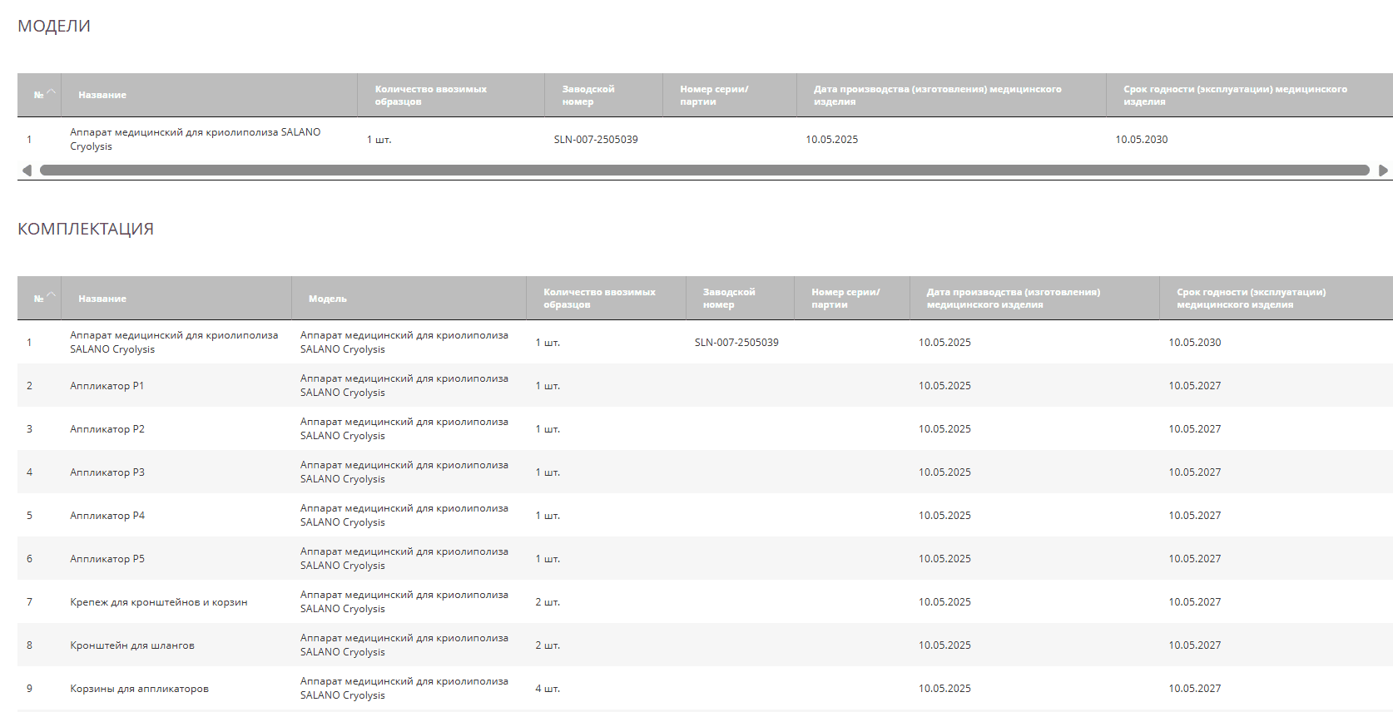Click Комплектация header Количество ввозимых образцов

[x=599, y=299]
